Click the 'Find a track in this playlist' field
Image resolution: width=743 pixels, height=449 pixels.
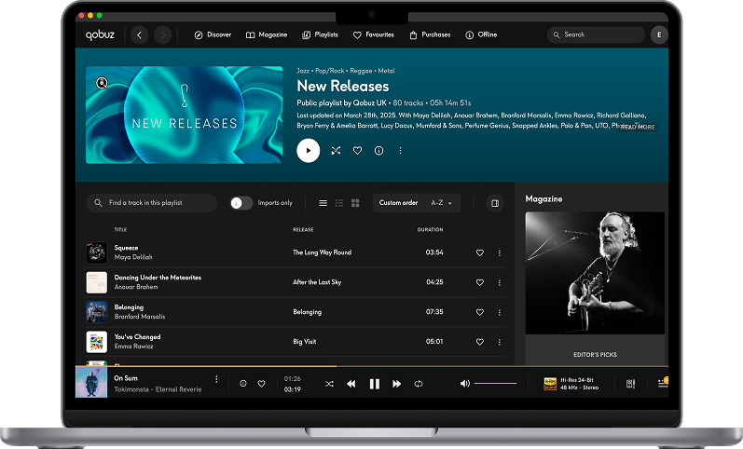pyautogui.click(x=152, y=203)
